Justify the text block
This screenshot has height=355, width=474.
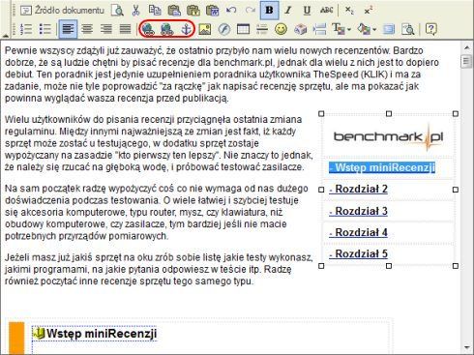click(x=125, y=29)
